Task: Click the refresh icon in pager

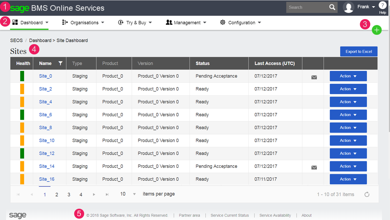Action: point(367,194)
